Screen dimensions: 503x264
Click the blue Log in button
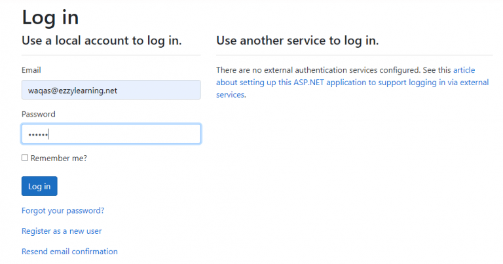coord(39,186)
